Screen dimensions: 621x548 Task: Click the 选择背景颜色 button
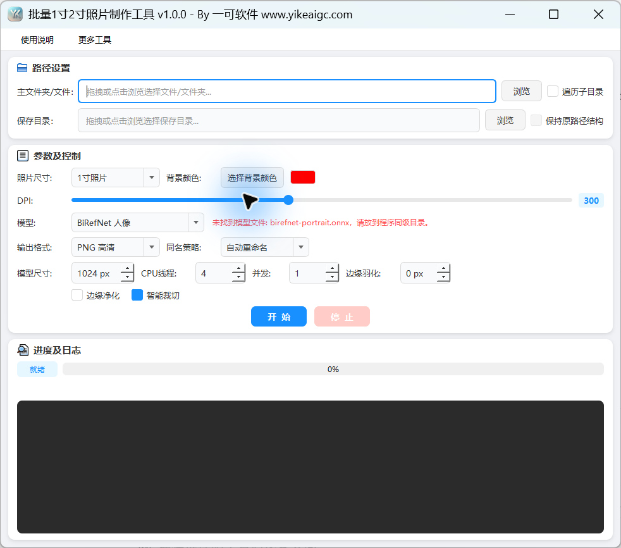(252, 178)
